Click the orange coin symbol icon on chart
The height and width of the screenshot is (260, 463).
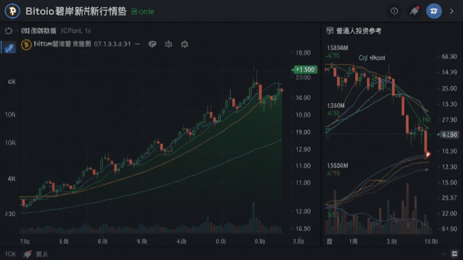point(26,45)
